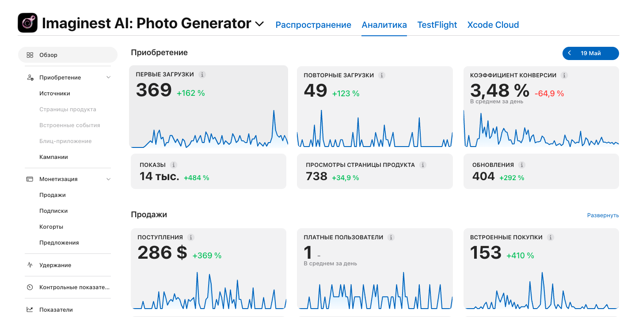The height and width of the screenshot is (317, 631).
Task: Open Когорты in the sidebar
Action: click(x=51, y=227)
